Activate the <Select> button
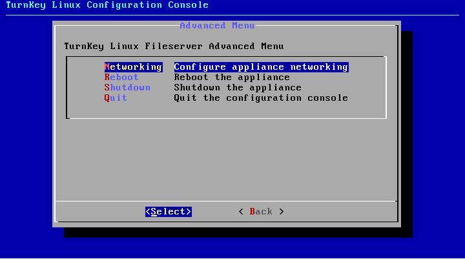The height and width of the screenshot is (259, 465). click(x=169, y=212)
